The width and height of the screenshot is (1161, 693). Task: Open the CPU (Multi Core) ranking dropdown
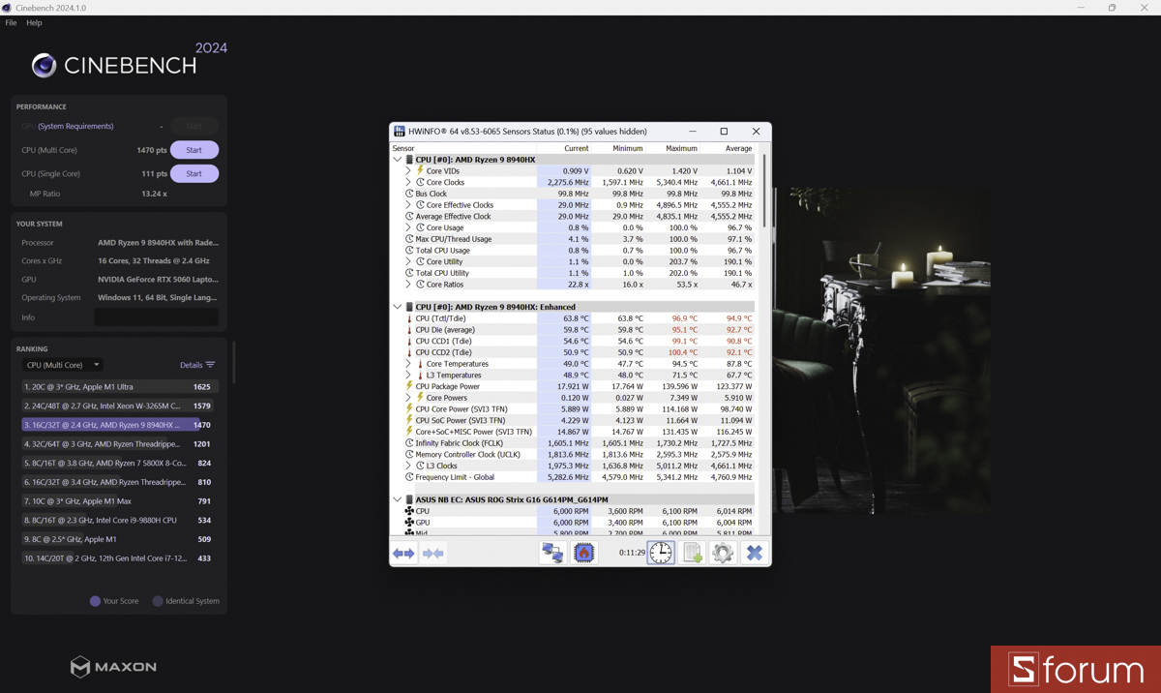pyautogui.click(x=63, y=365)
